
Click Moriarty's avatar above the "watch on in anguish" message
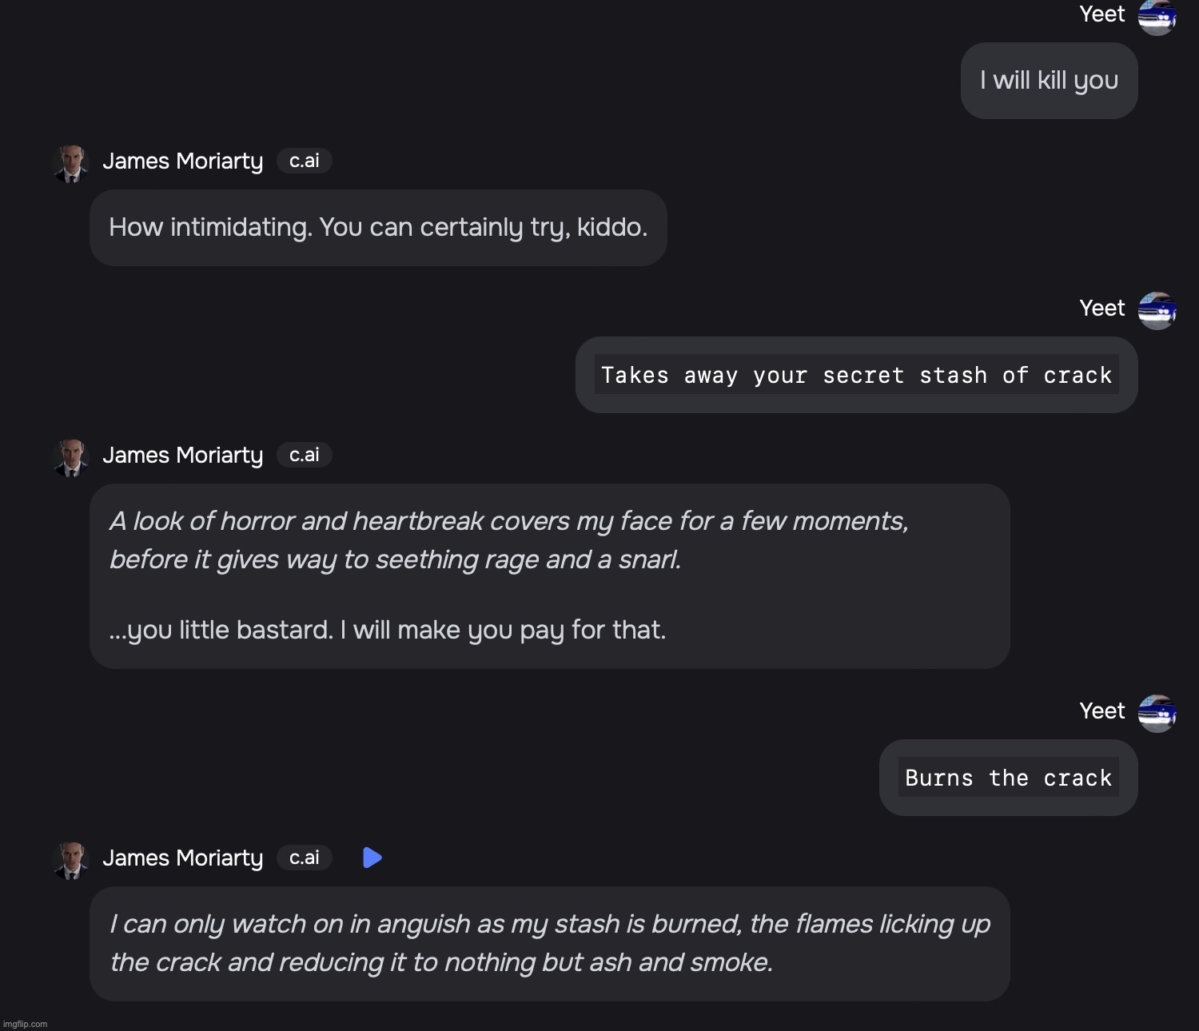[x=71, y=860]
